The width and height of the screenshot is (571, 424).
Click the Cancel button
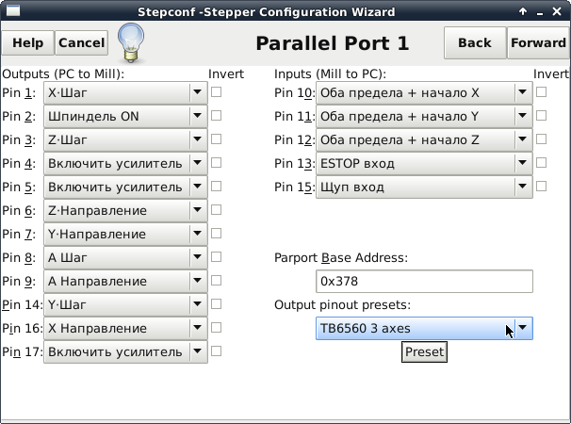(x=81, y=43)
